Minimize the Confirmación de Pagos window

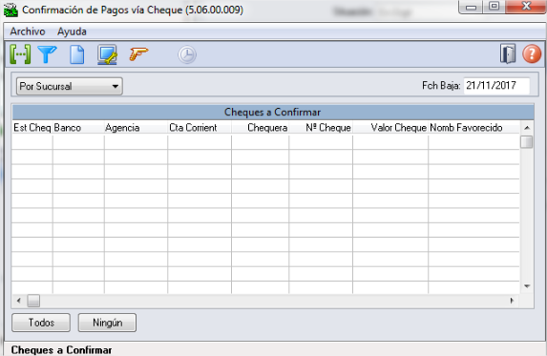(471, 7)
